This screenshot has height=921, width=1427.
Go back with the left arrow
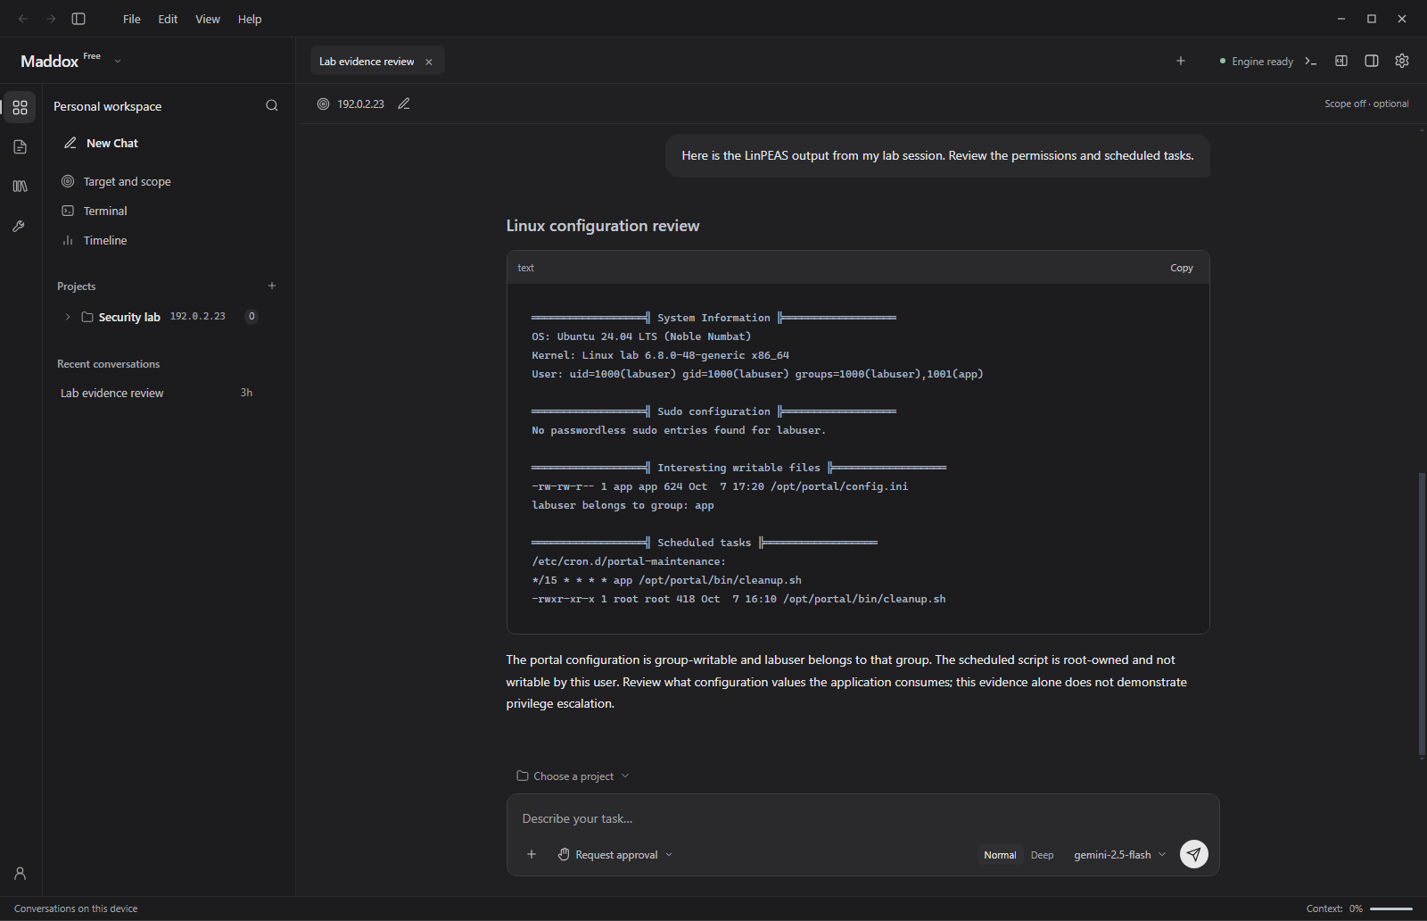click(x=23, y=19)
